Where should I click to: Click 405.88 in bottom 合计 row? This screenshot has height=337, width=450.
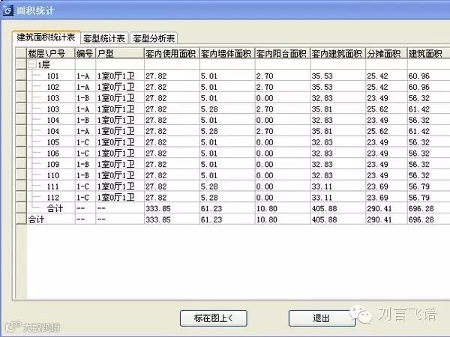click(324, 219)
